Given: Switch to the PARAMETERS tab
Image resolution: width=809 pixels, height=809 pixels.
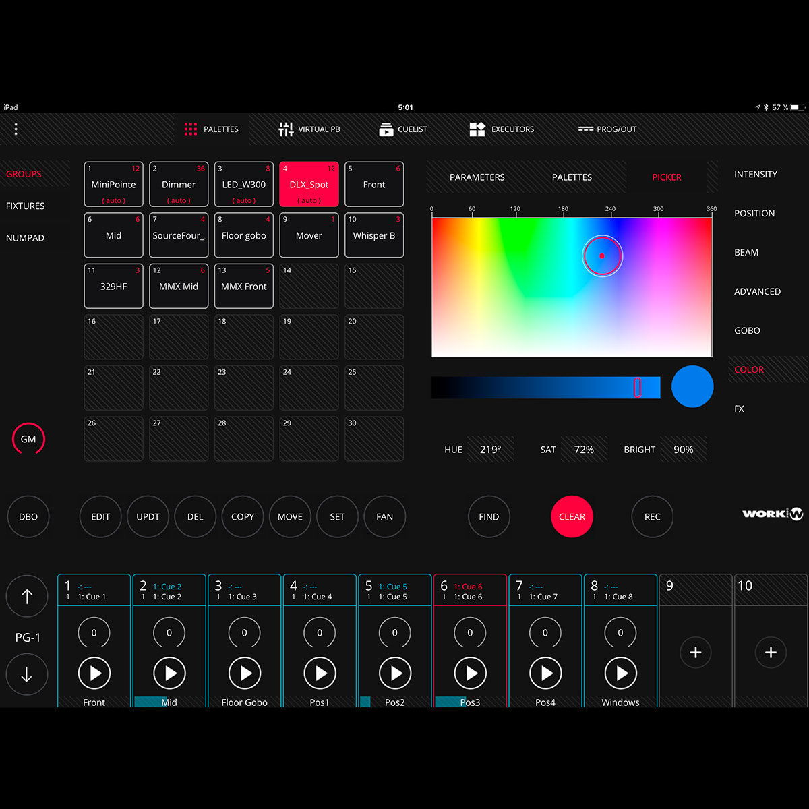Looking at the screenshot, I should pos(477,177).
